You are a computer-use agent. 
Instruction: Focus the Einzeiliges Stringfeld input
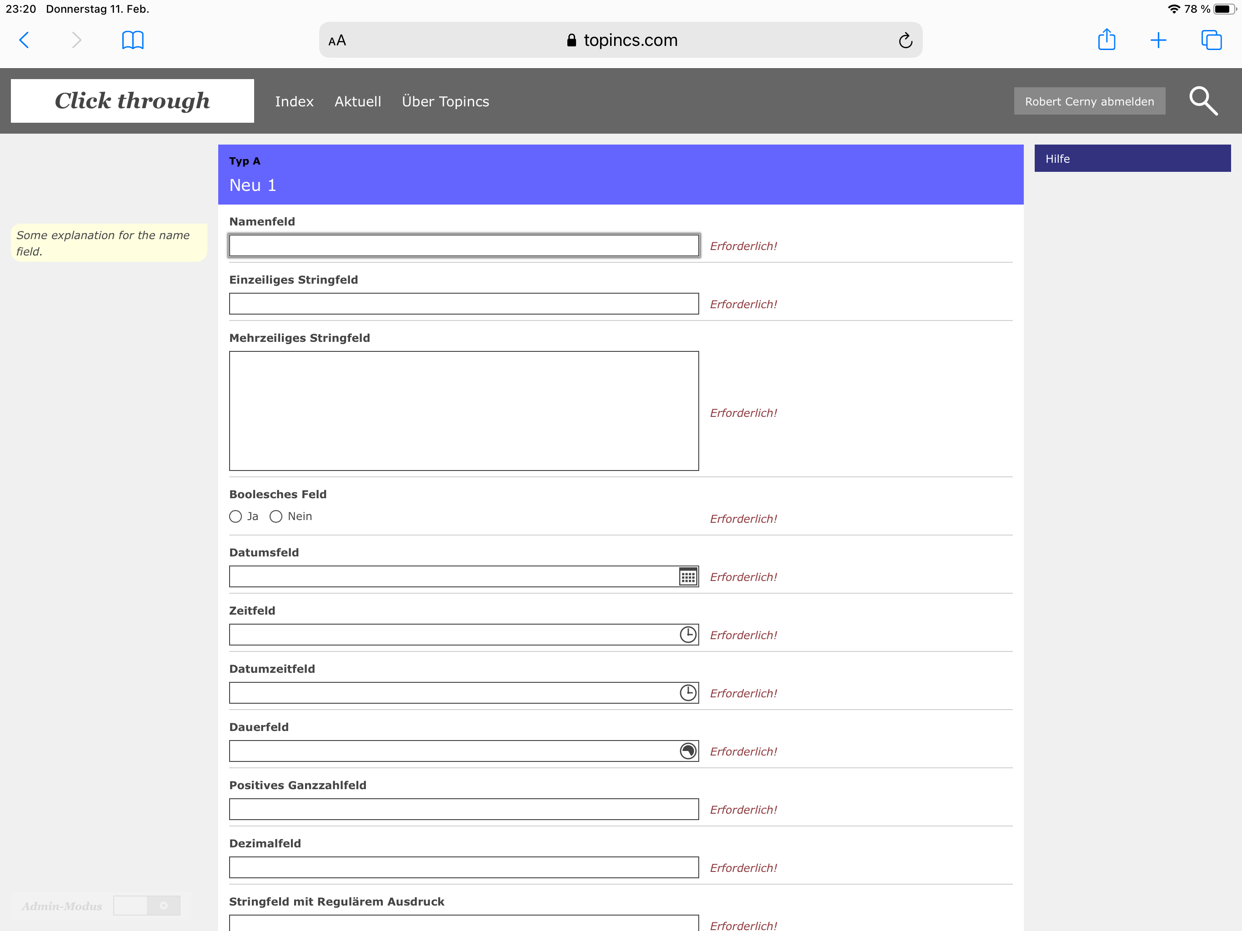[463, 304]
